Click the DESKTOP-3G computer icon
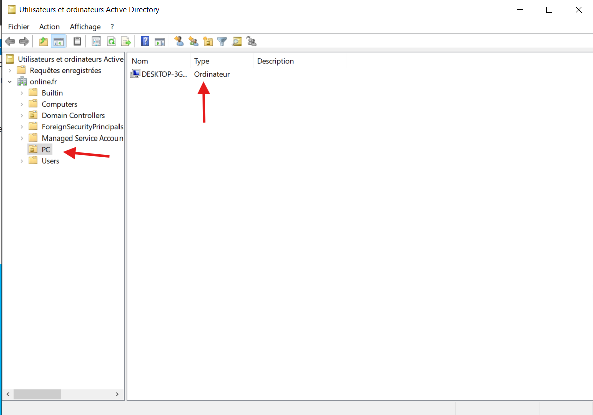593x415 pixels. tap(135, 74)
